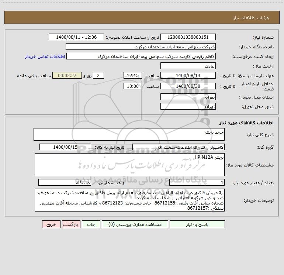Click the تعداد / مقدار مورد نیاز label
Screen dimensions: 284x275
coord(253,183)
